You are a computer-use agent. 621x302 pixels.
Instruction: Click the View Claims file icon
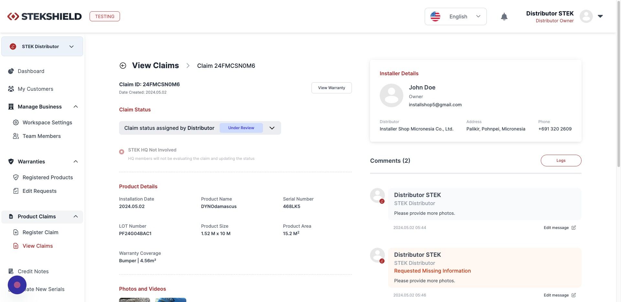[x=16, y=246]
